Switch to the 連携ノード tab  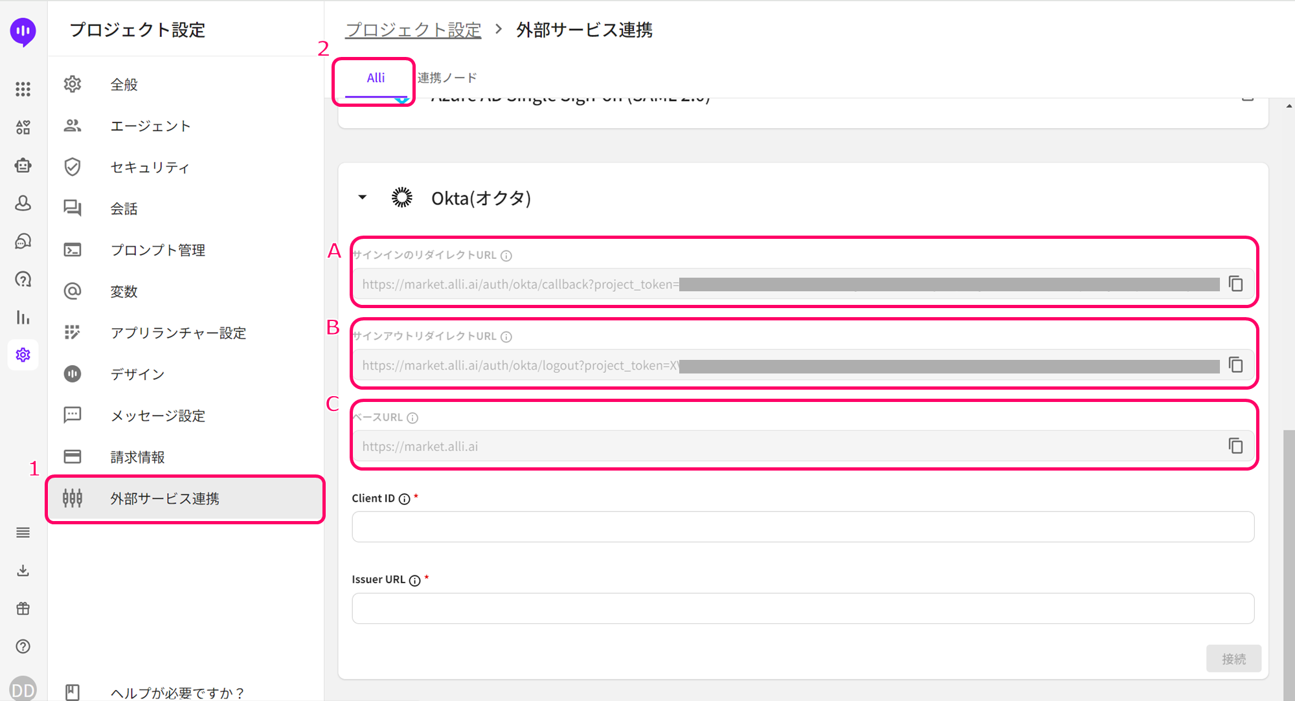coord(447,78)
